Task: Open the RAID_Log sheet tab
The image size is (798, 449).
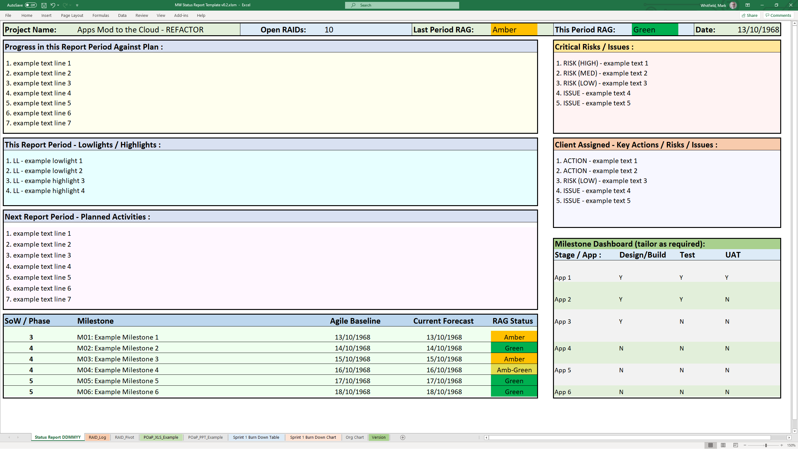Action: tap(97, 437)
